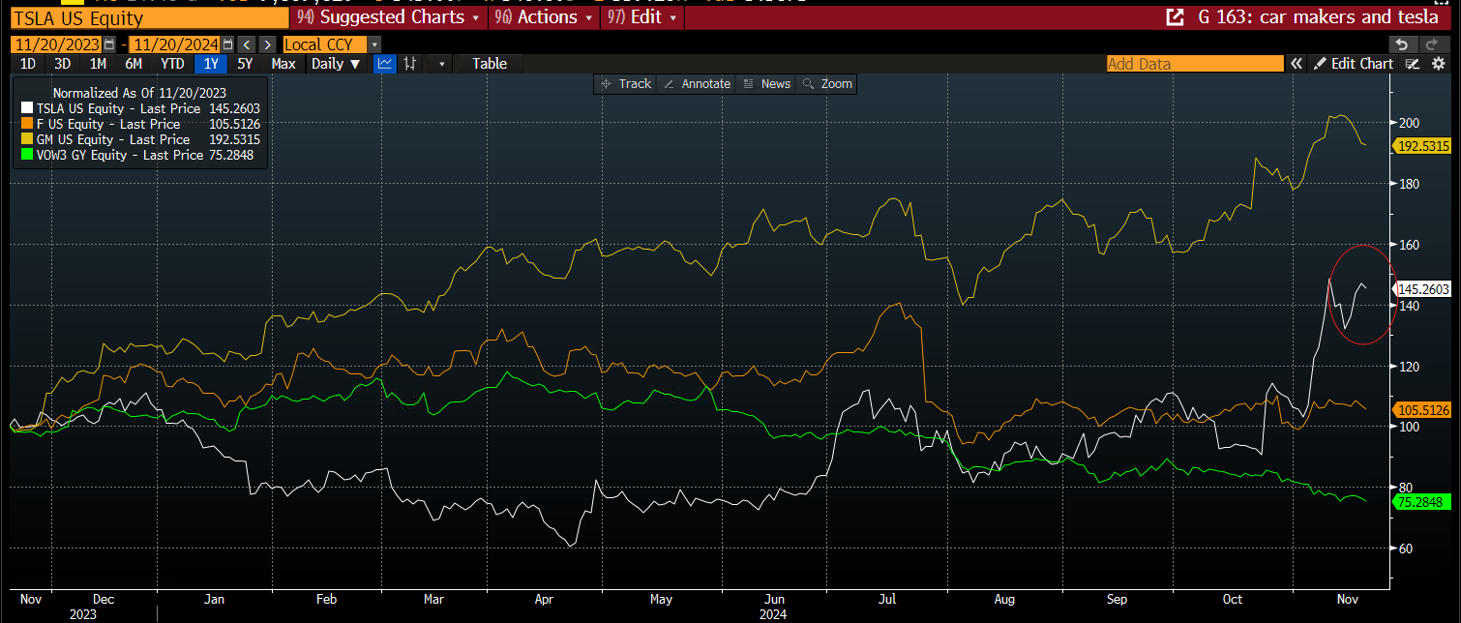Open the Suggested Charts dropdown

389,17
